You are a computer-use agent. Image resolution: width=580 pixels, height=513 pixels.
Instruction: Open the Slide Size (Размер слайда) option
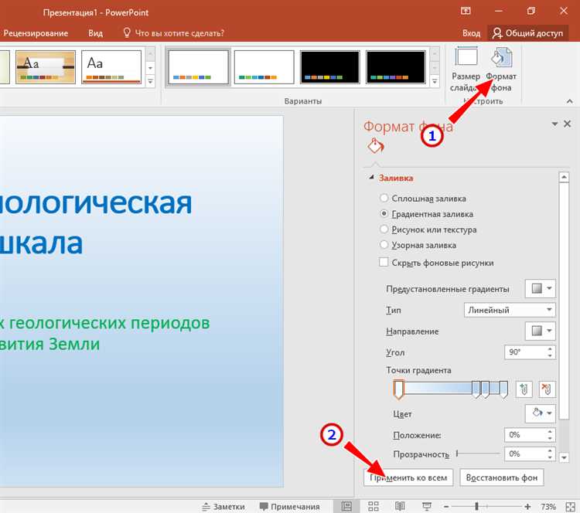pyautogui.click(x=466, y=69)
